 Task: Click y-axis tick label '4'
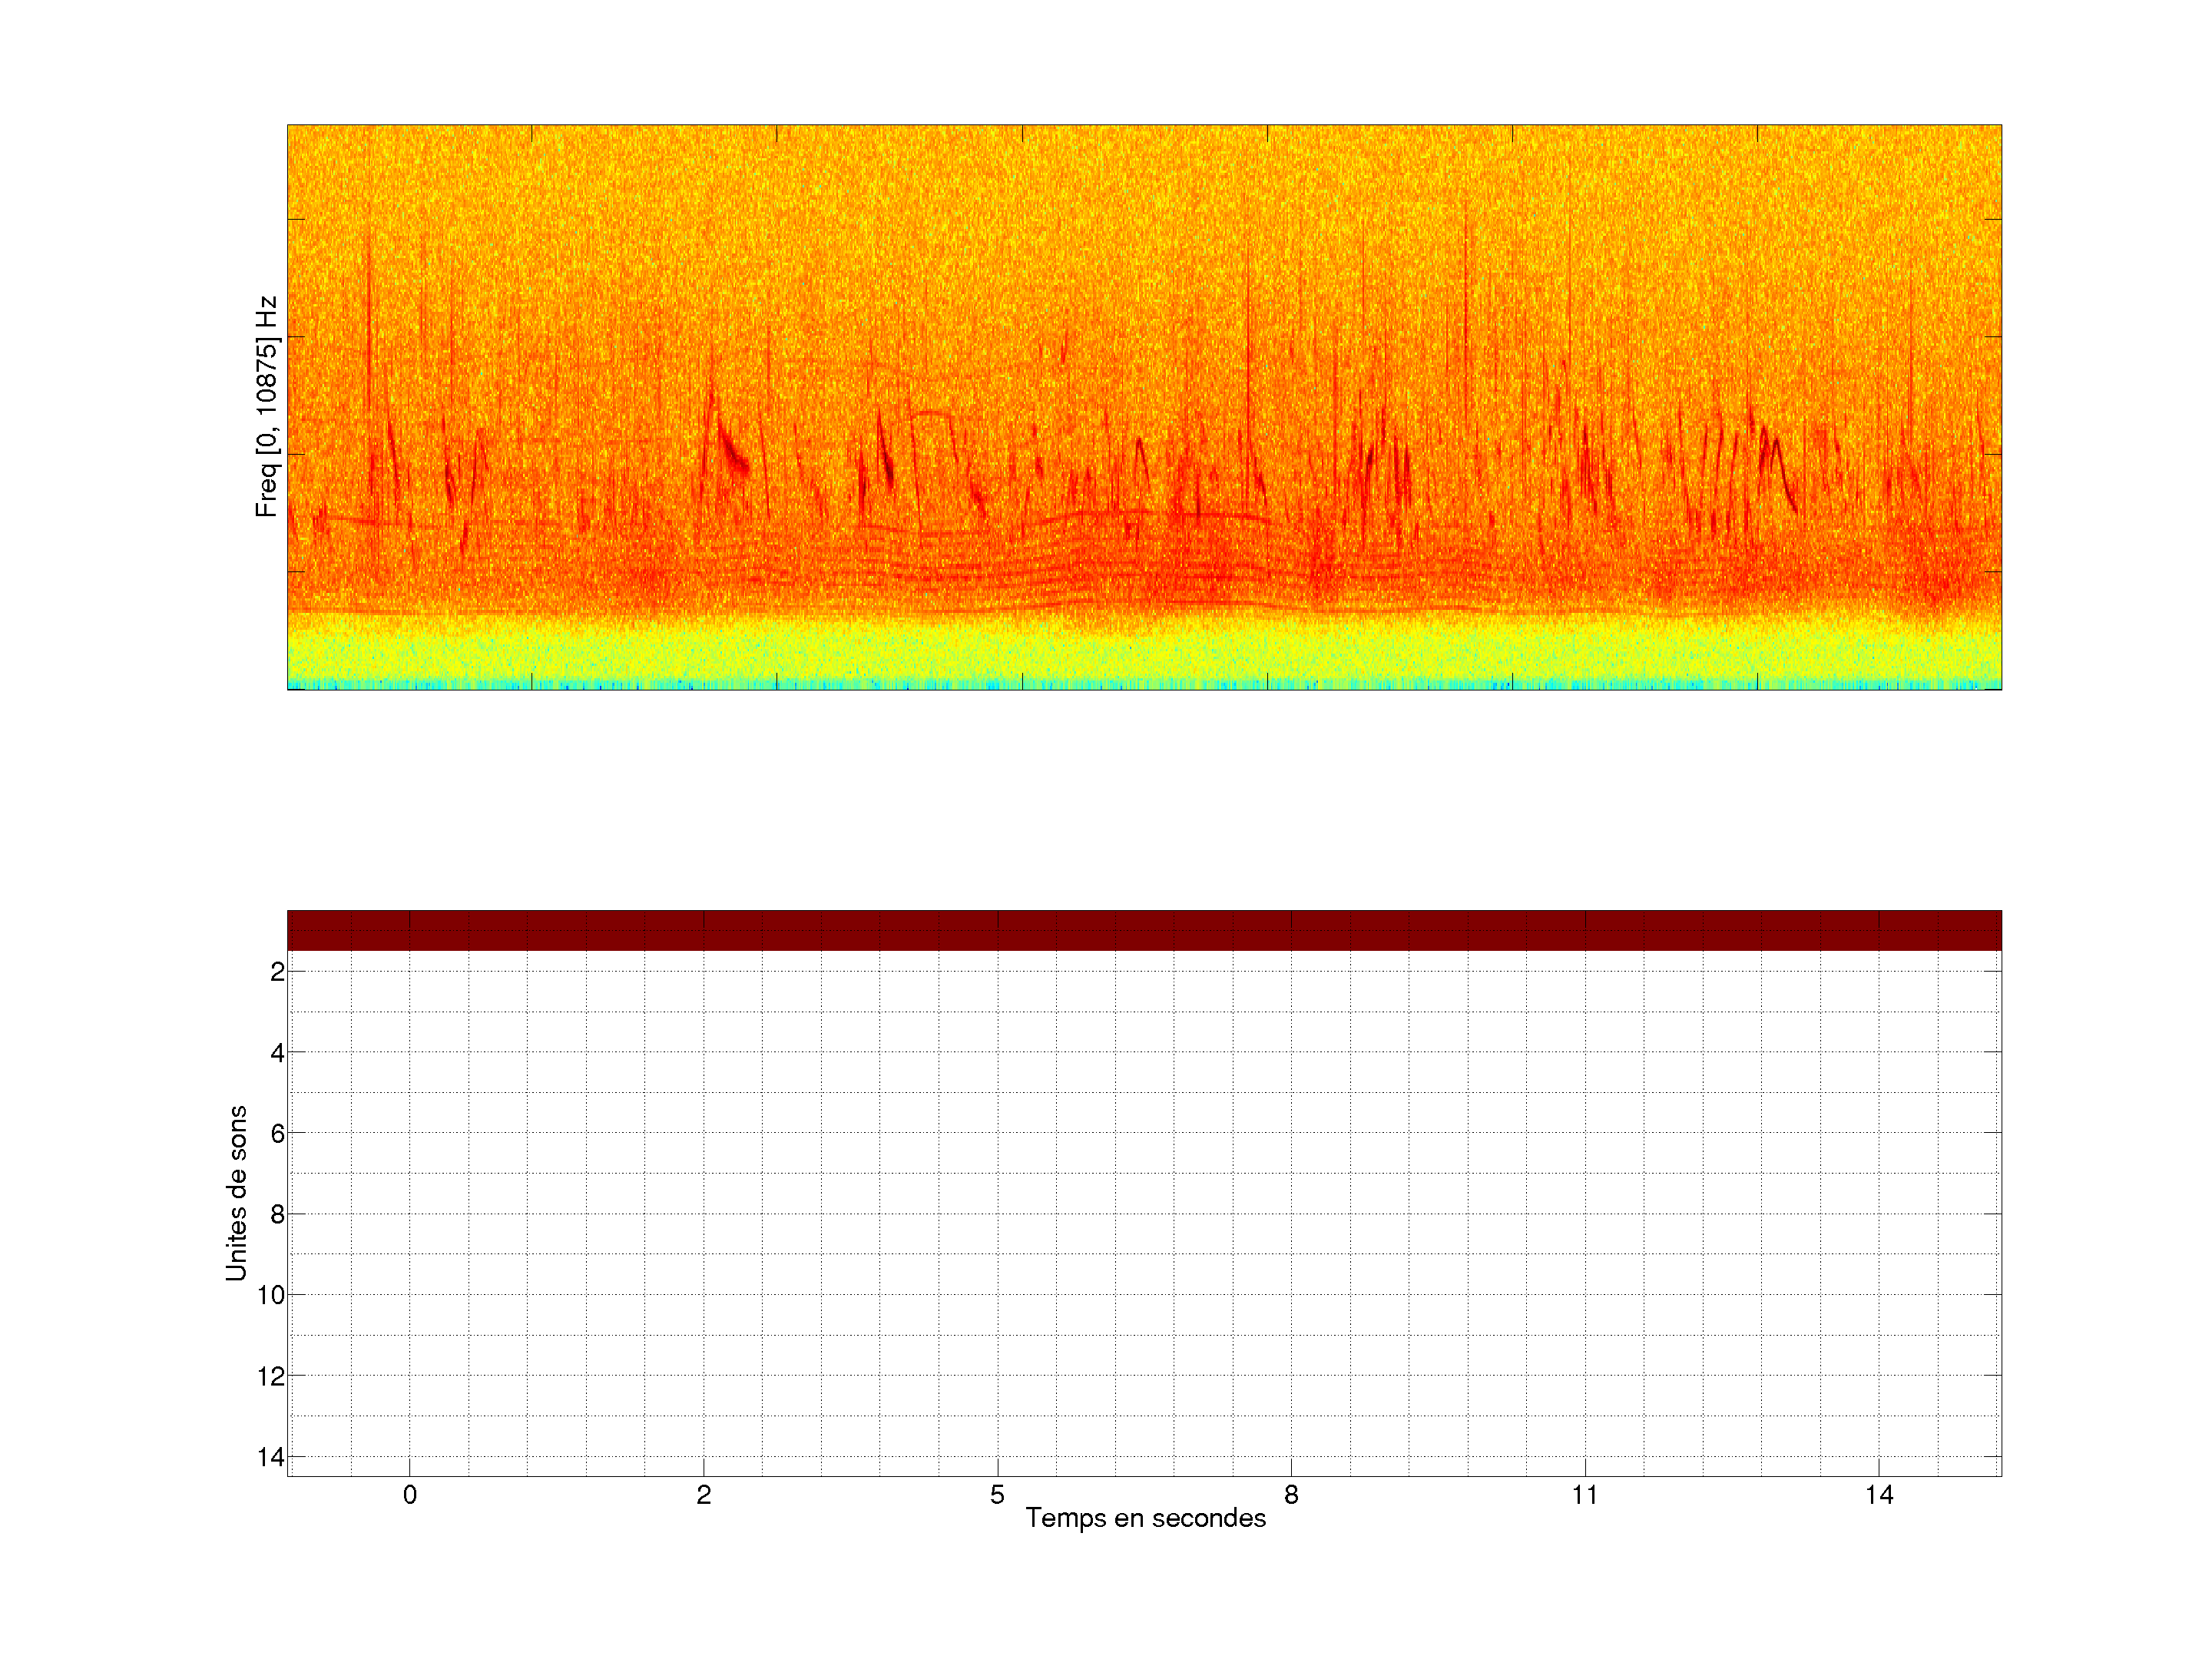tap(277, 1052)
